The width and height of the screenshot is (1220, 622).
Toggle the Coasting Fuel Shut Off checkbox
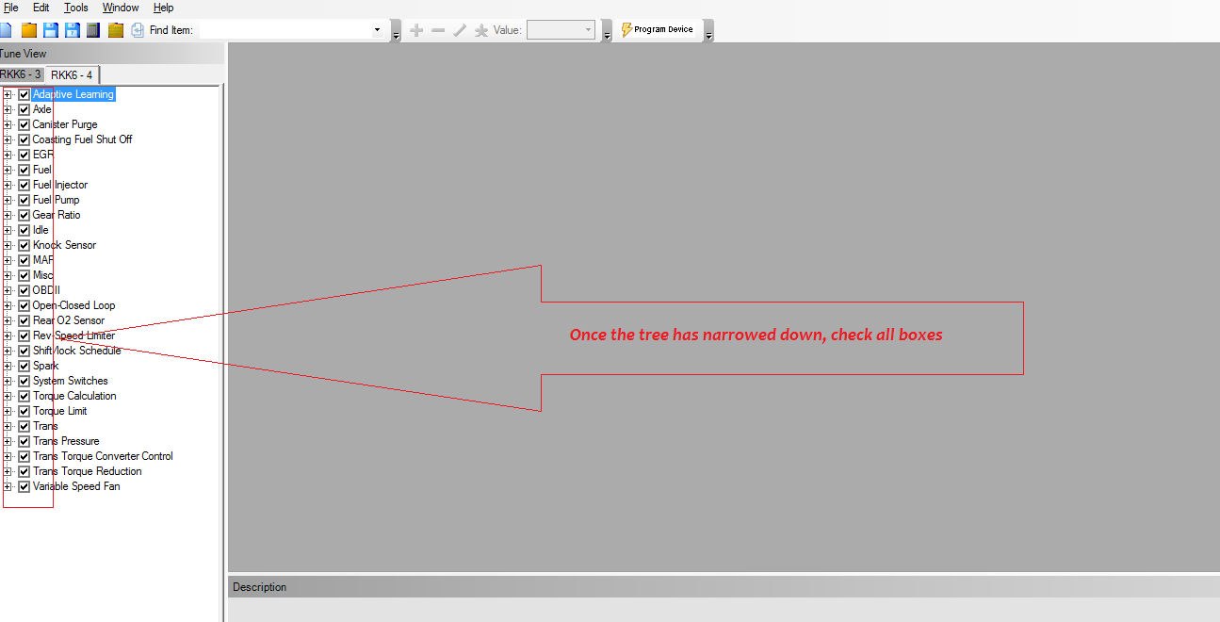[x=24, y=139]
